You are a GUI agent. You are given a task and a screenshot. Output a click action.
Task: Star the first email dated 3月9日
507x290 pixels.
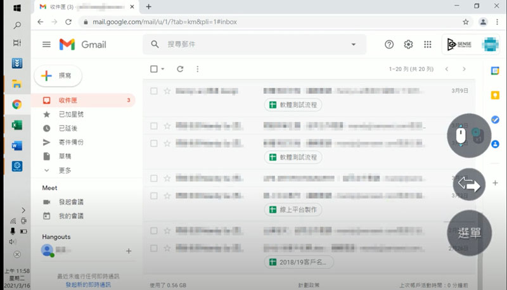(167, 91)
